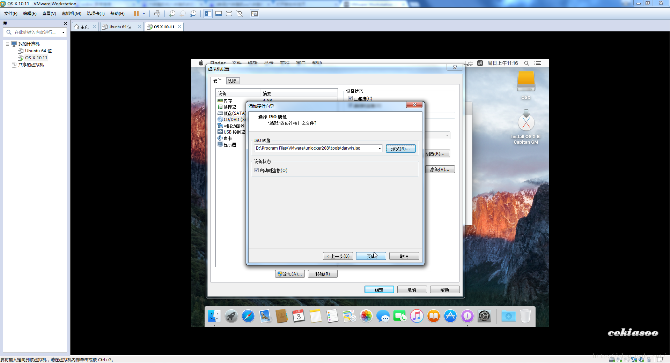Click 确定 in VM settings dialog

click(379, 290)
